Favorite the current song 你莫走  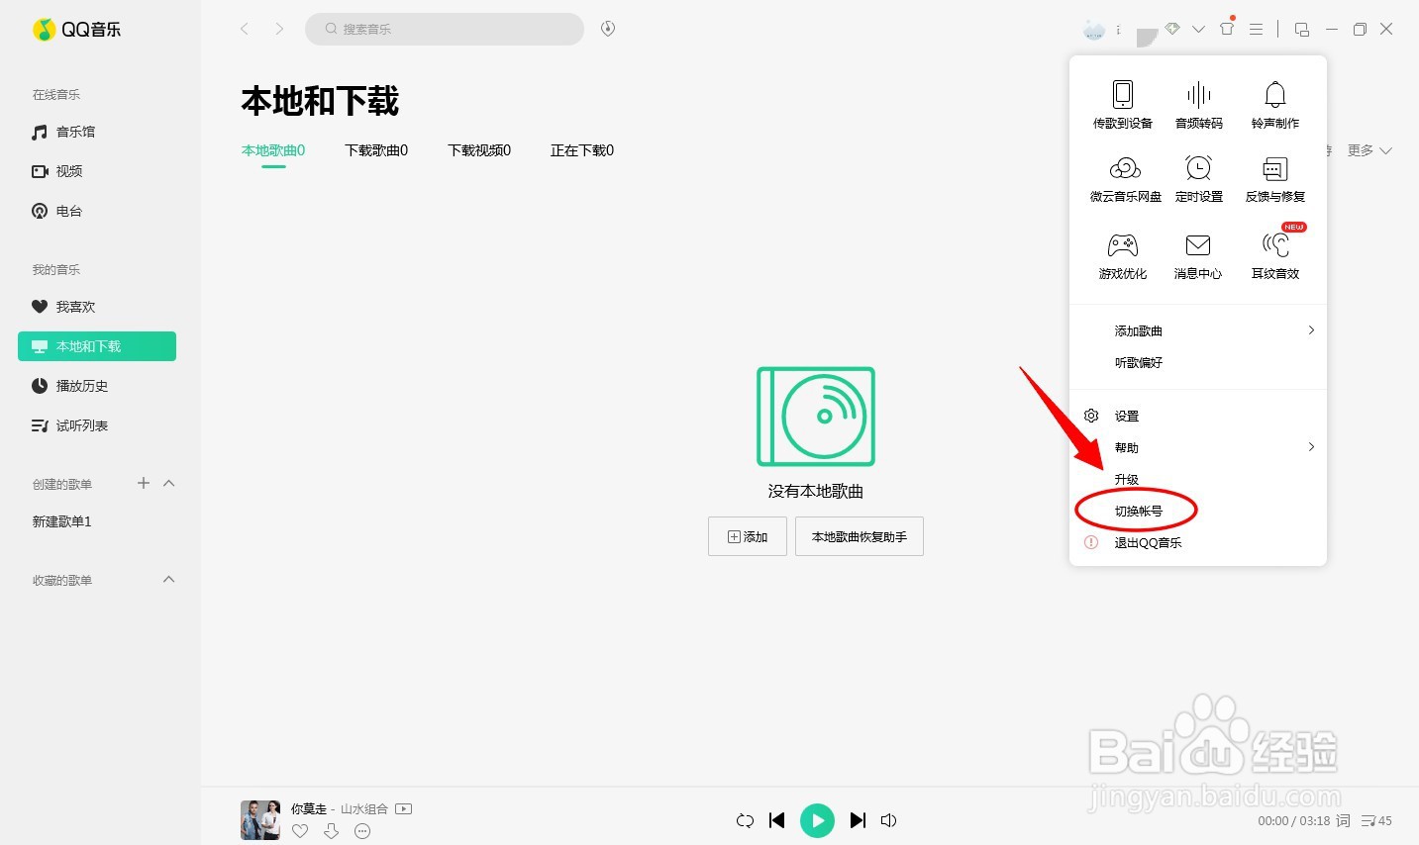tap(300, 831)
